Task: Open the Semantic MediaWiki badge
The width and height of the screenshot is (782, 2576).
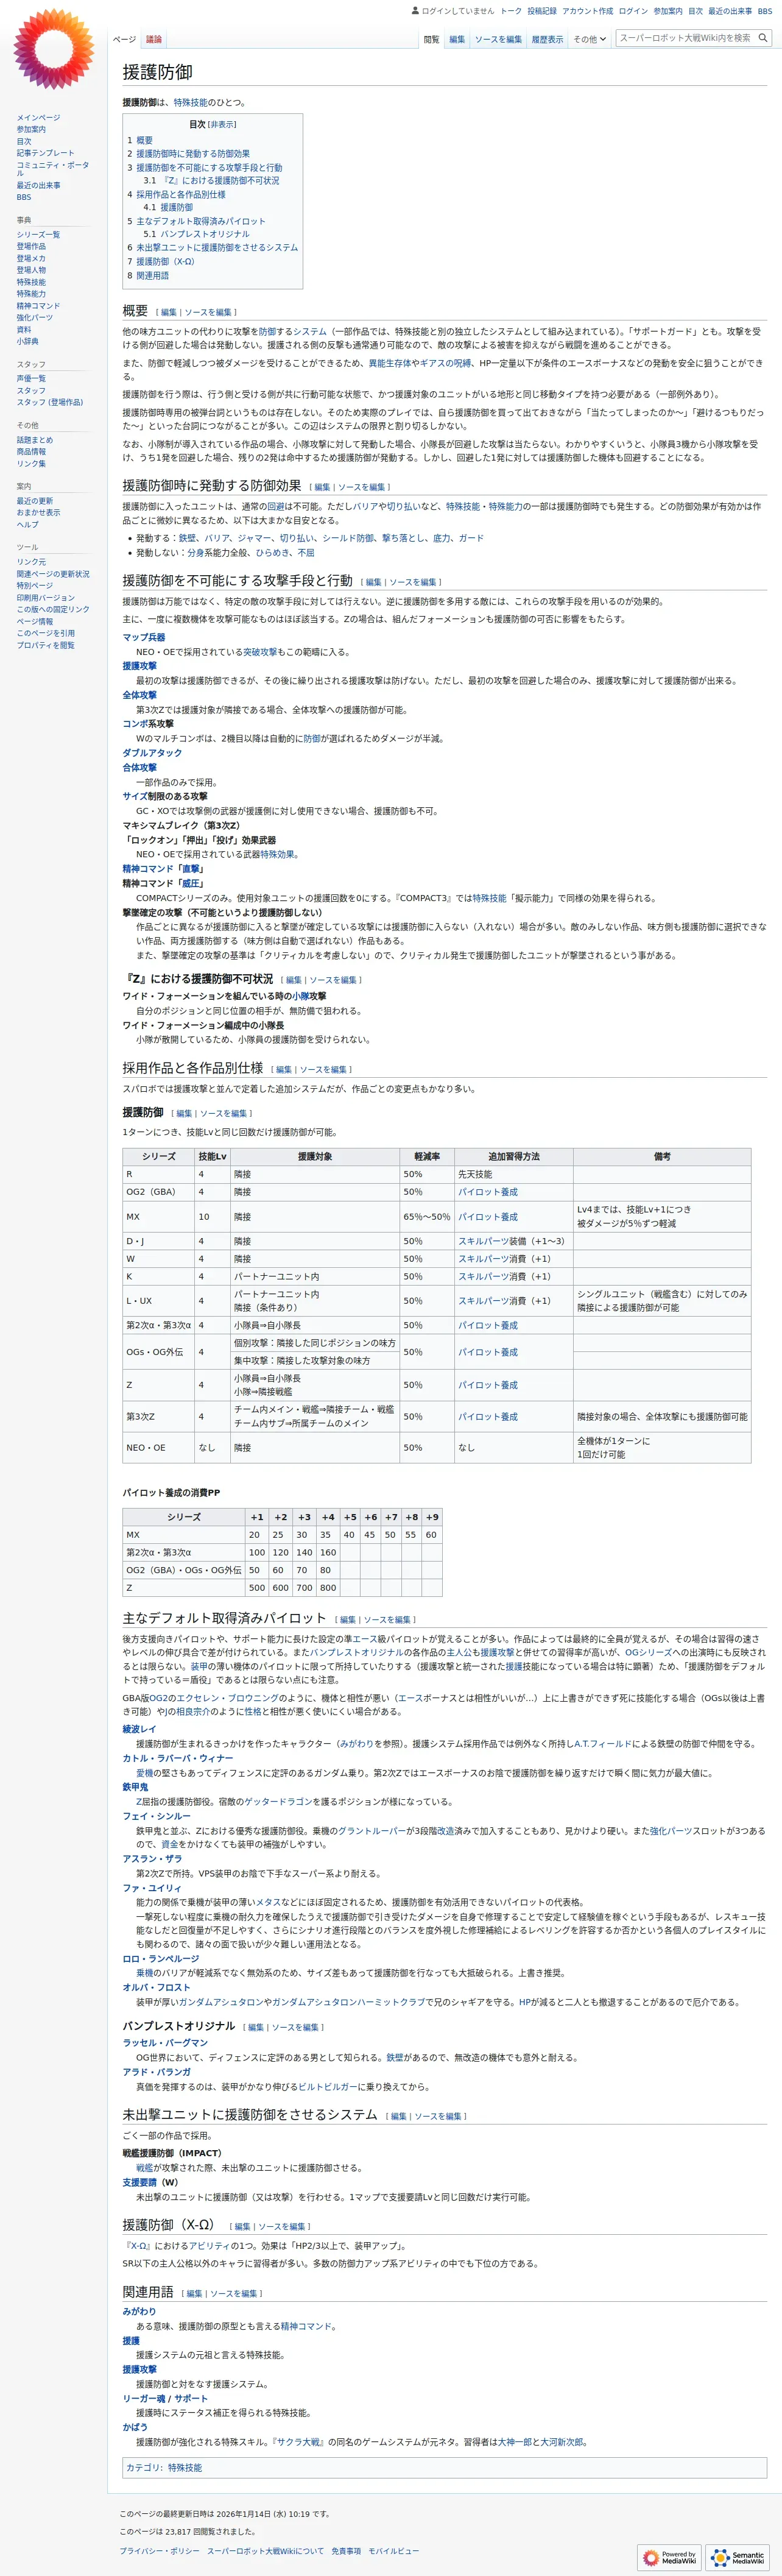Action: 738,2557
